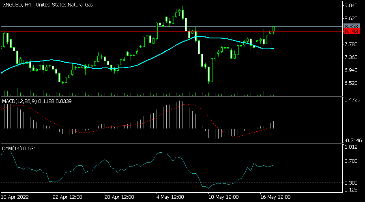Image resolution: width=365 pixels, height=202 pixels.
Task: Click the 22 Apr 12:00 date label
Action: (67, 197)
